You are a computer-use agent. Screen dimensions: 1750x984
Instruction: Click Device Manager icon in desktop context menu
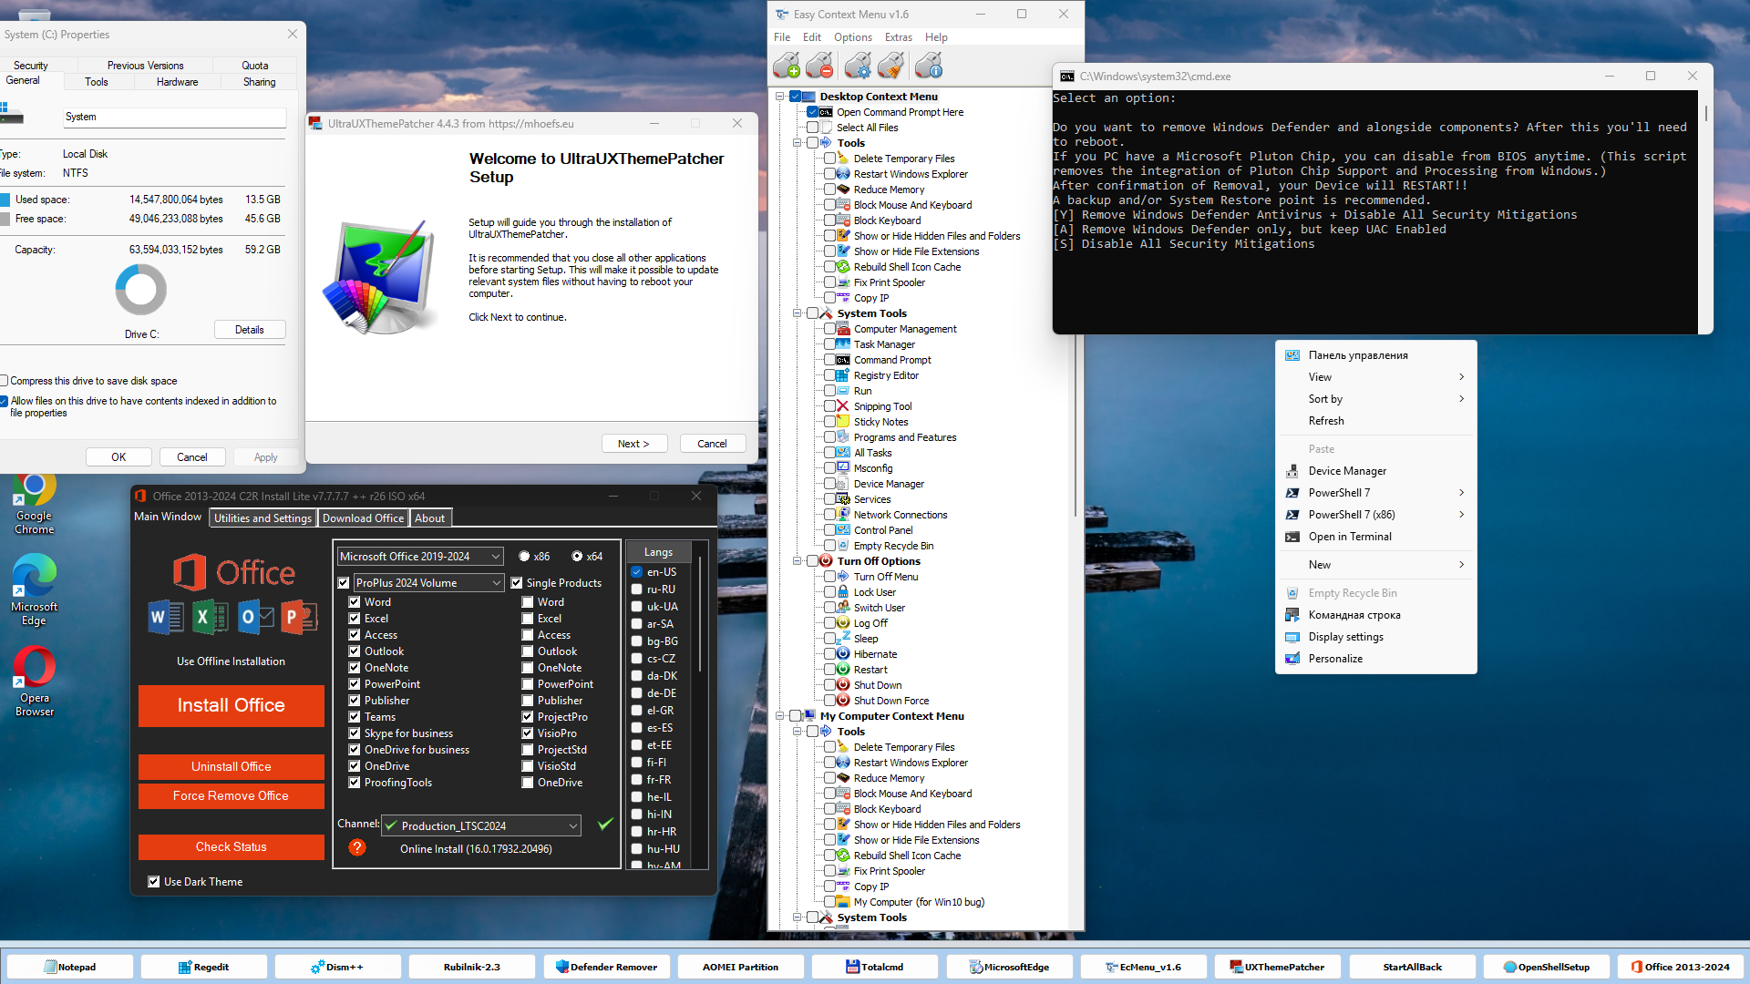1292,471
